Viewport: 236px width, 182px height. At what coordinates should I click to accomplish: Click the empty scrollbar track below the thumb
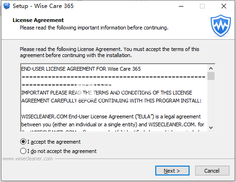pyautogui.click(x=211, y=102)
